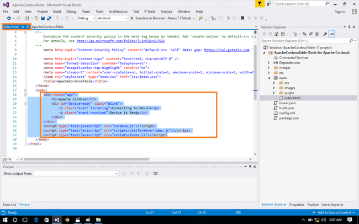Click Add to Source Control button

[x=334, y=212]
